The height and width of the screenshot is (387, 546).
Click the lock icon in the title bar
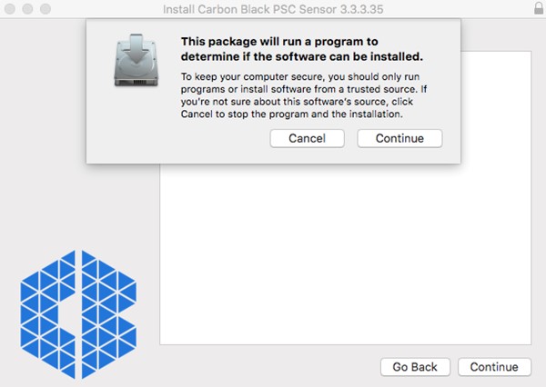(x=538, y=8)
